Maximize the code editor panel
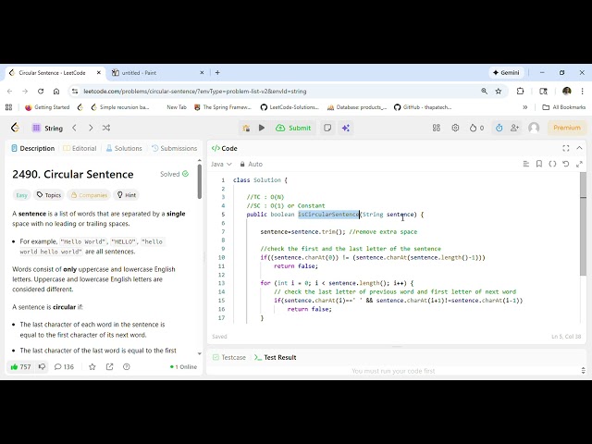 click(566, 148)
